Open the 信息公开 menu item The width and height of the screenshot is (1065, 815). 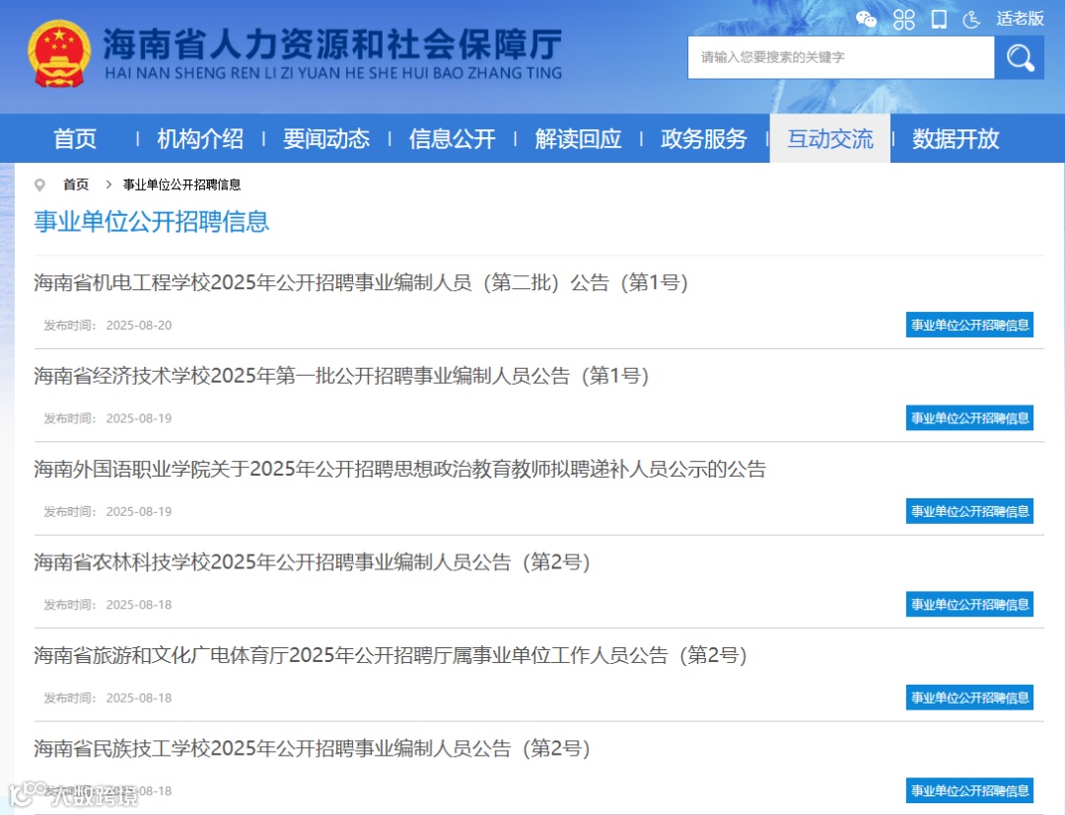(x=453, y=139)
